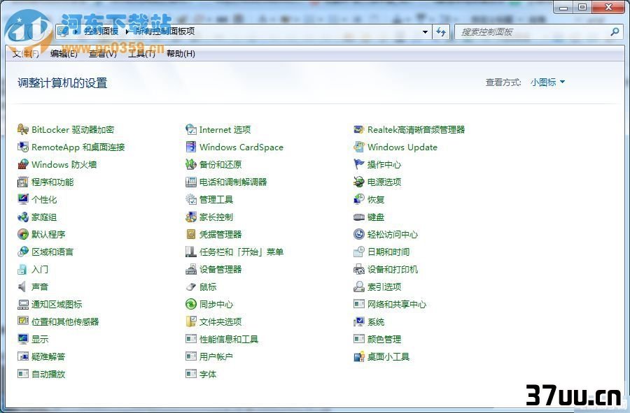The height and width of the screenshot is (413, 630).
Task: Open the 索引选项 link
Action: pos(384,287)
